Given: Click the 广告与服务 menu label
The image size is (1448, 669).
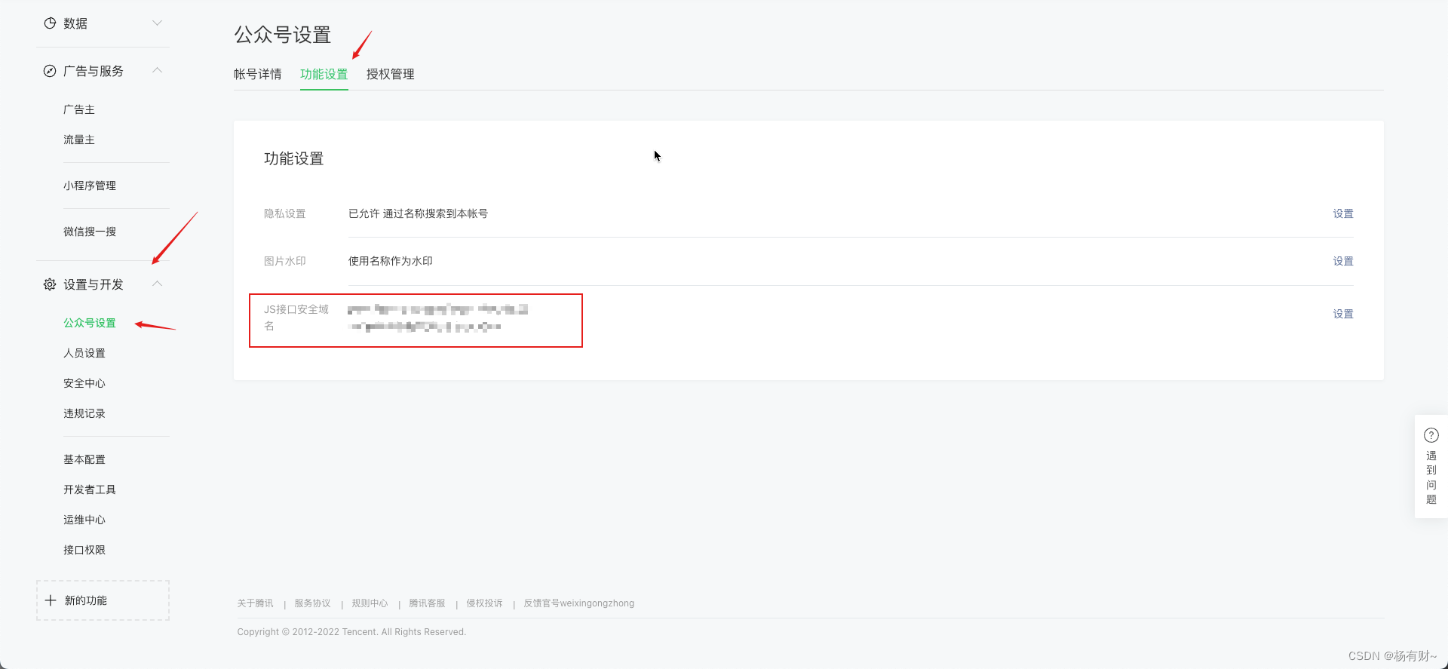Looking at the screenshot, I should pos(94,71).
